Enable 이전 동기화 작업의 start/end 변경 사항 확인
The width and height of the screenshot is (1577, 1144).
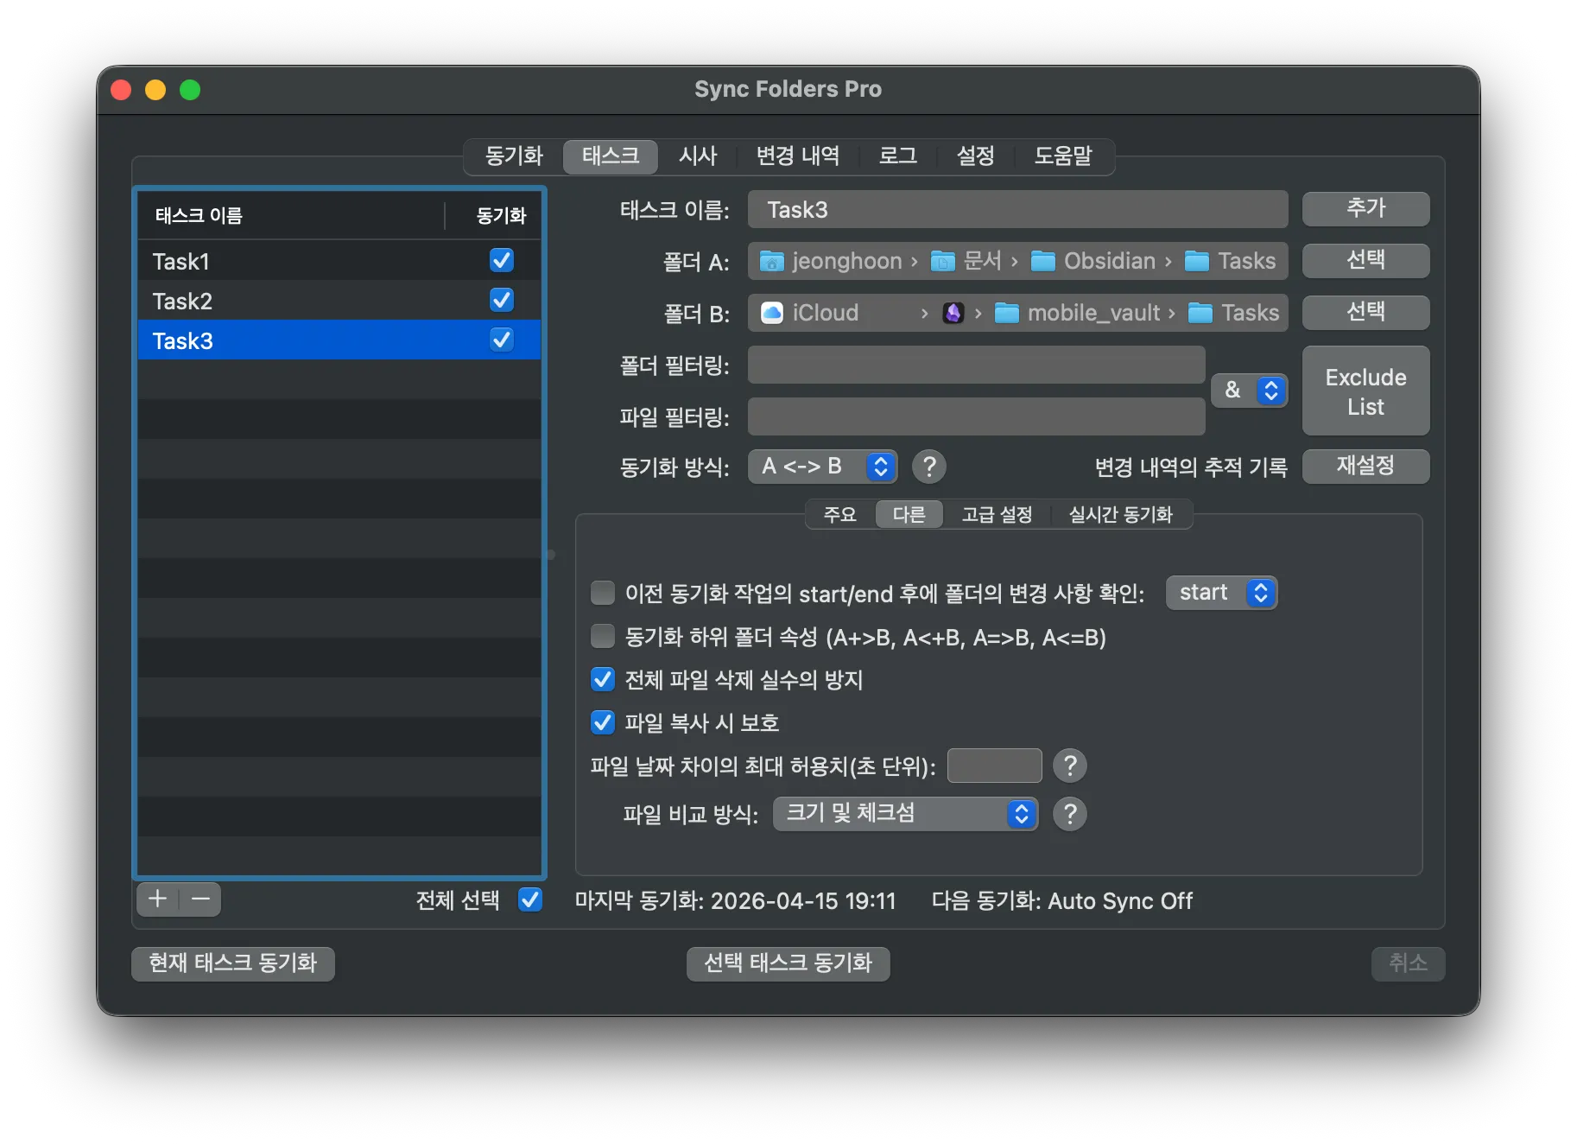(603, 593)
